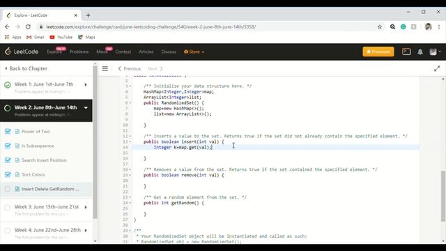Click the Week 1 completed check circle
Image resolution: width=446 pixels, height=251 pixels.
(8, 85)
